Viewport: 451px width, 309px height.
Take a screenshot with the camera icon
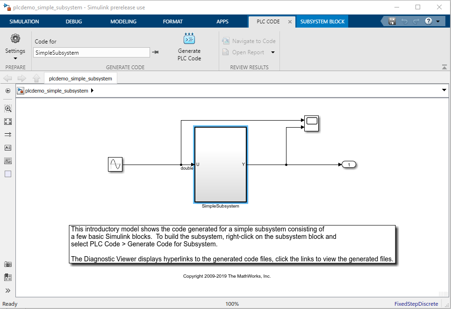tap(8, 264)
